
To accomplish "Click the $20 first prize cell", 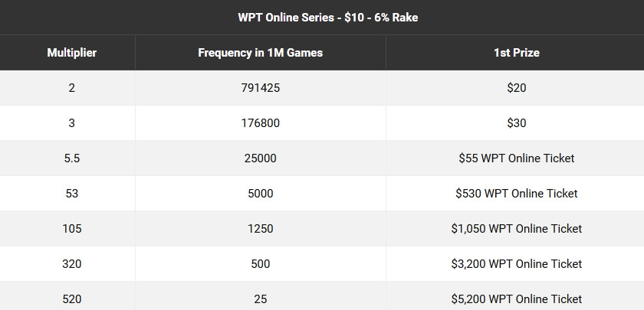I will pyautogui.click(x=516, y=88).
